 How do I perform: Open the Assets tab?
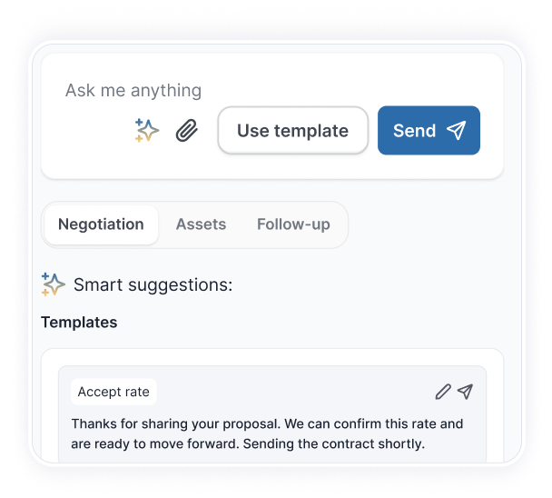[x=201, y=224]
